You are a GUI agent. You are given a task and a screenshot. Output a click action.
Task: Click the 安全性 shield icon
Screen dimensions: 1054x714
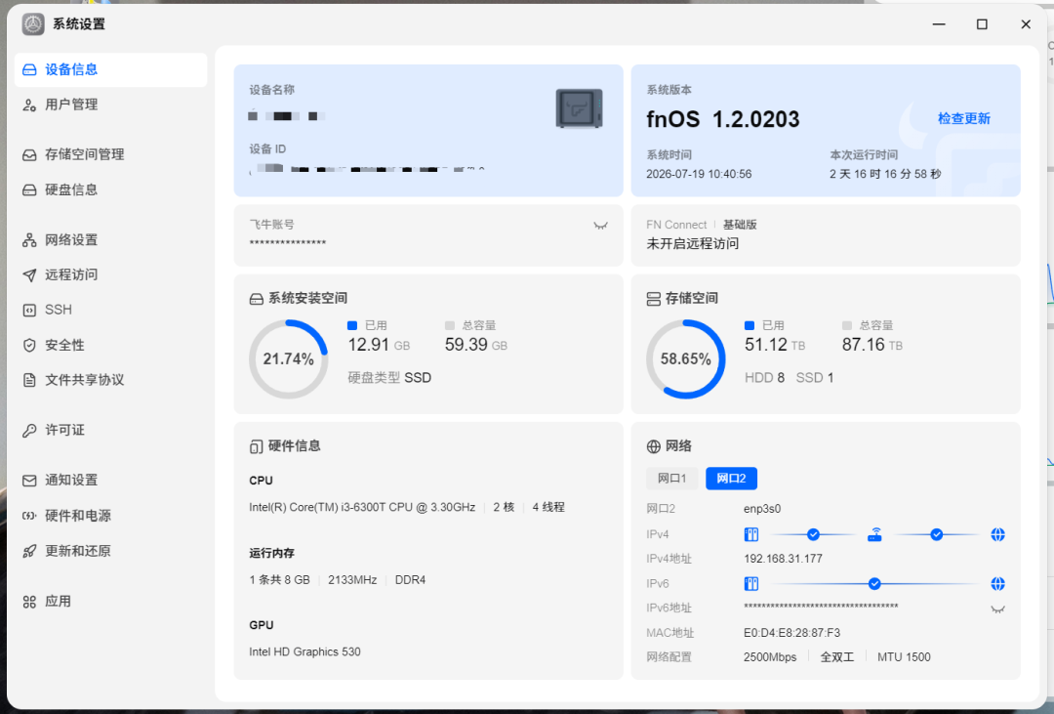coord(29,345)
